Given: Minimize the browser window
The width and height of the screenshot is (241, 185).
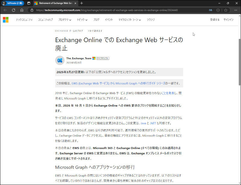Looking at the screenshot, I should (219, 3).
